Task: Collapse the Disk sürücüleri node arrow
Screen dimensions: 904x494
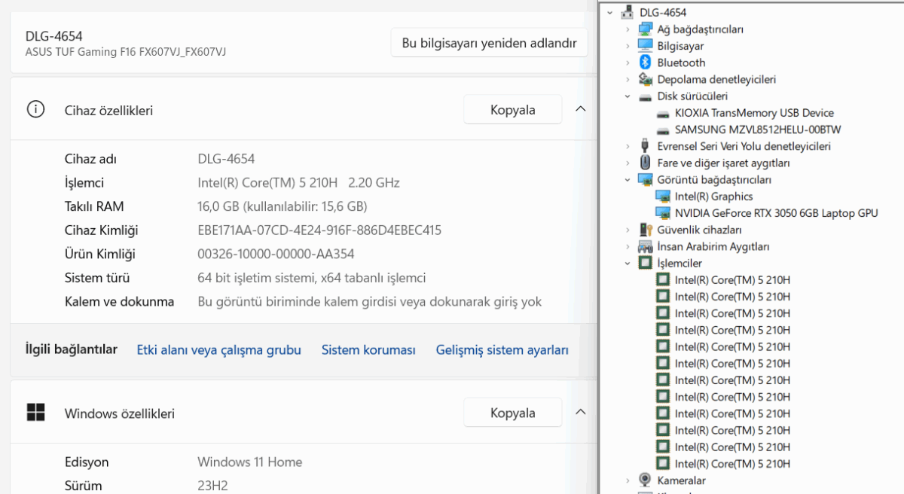Action: pos(628,96)
